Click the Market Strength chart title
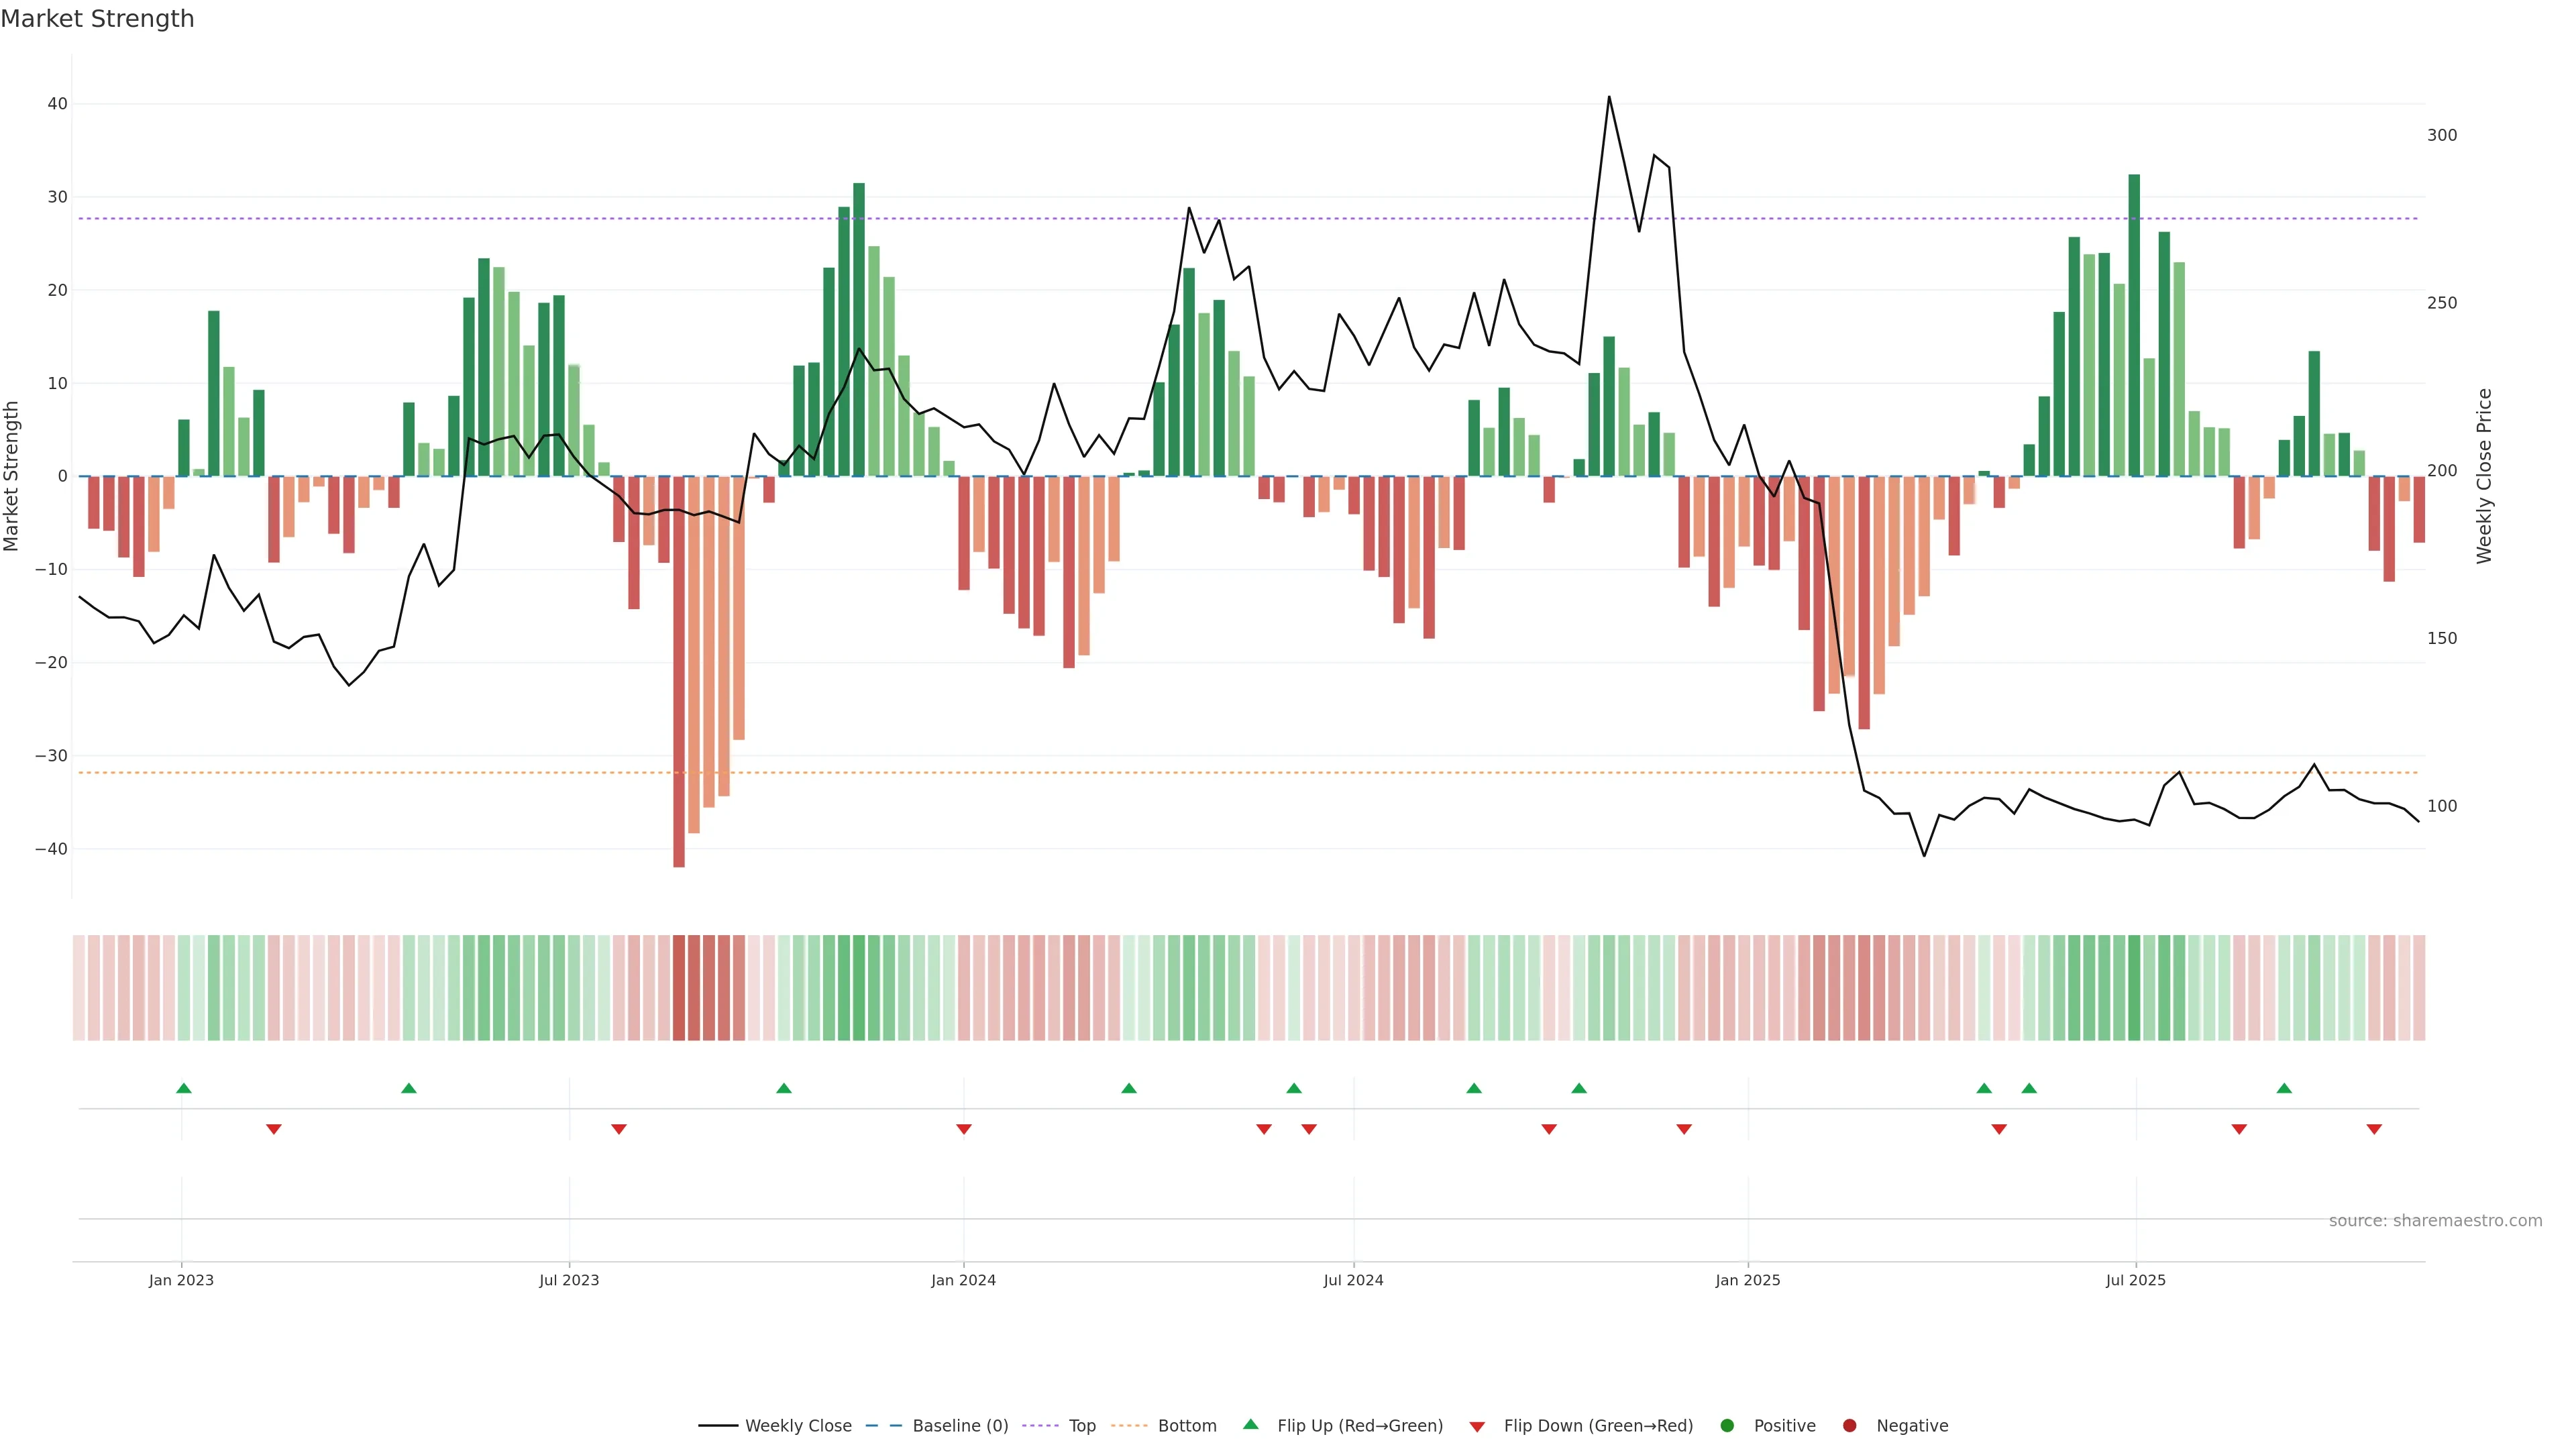The width and height of the screenshot is (2576, 1449). point(97,19)
